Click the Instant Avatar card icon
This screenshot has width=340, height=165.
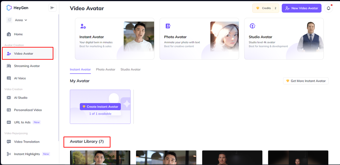click(x=83, y=26)
